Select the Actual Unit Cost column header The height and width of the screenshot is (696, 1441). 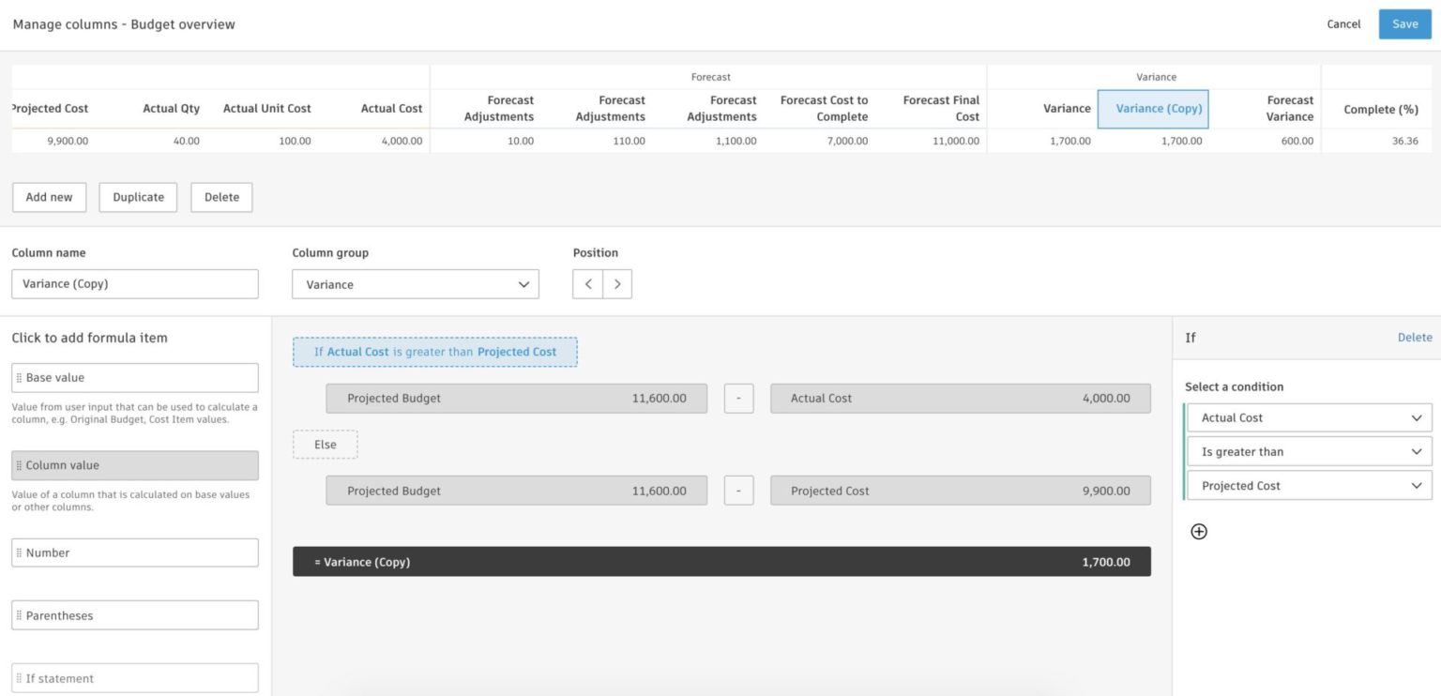tap(266, 109)
